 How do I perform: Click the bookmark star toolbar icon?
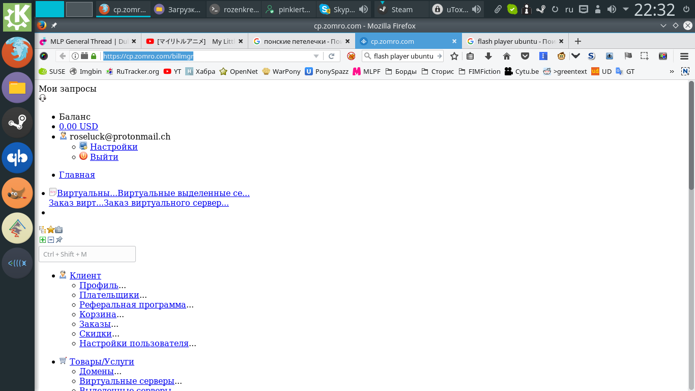click(454, 56)
